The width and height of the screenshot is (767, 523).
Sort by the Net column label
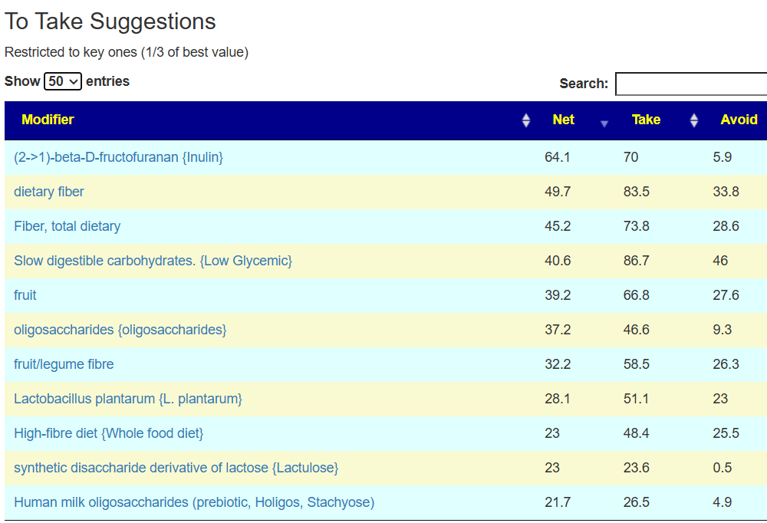pyautogui.click(x=563, y=120)
